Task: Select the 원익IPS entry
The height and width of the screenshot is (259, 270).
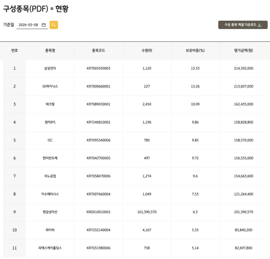Action: point(50,122)
